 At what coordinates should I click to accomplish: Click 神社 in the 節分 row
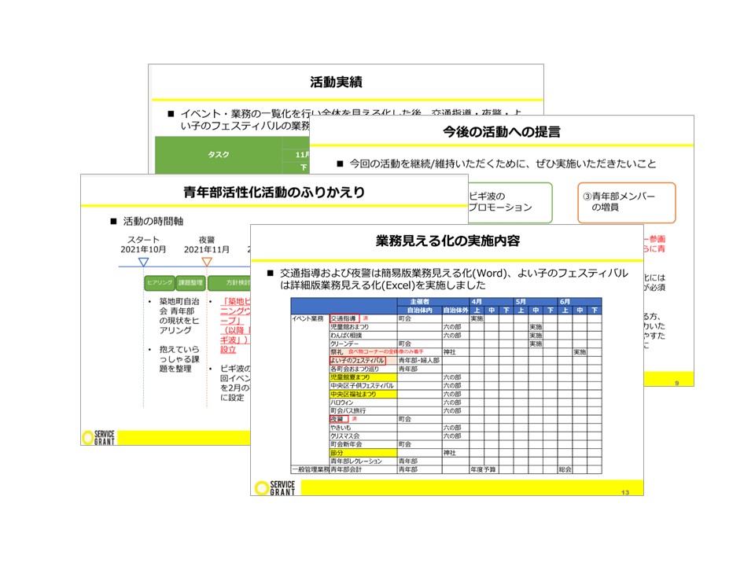pyautogui.click(x=449, y=453)
